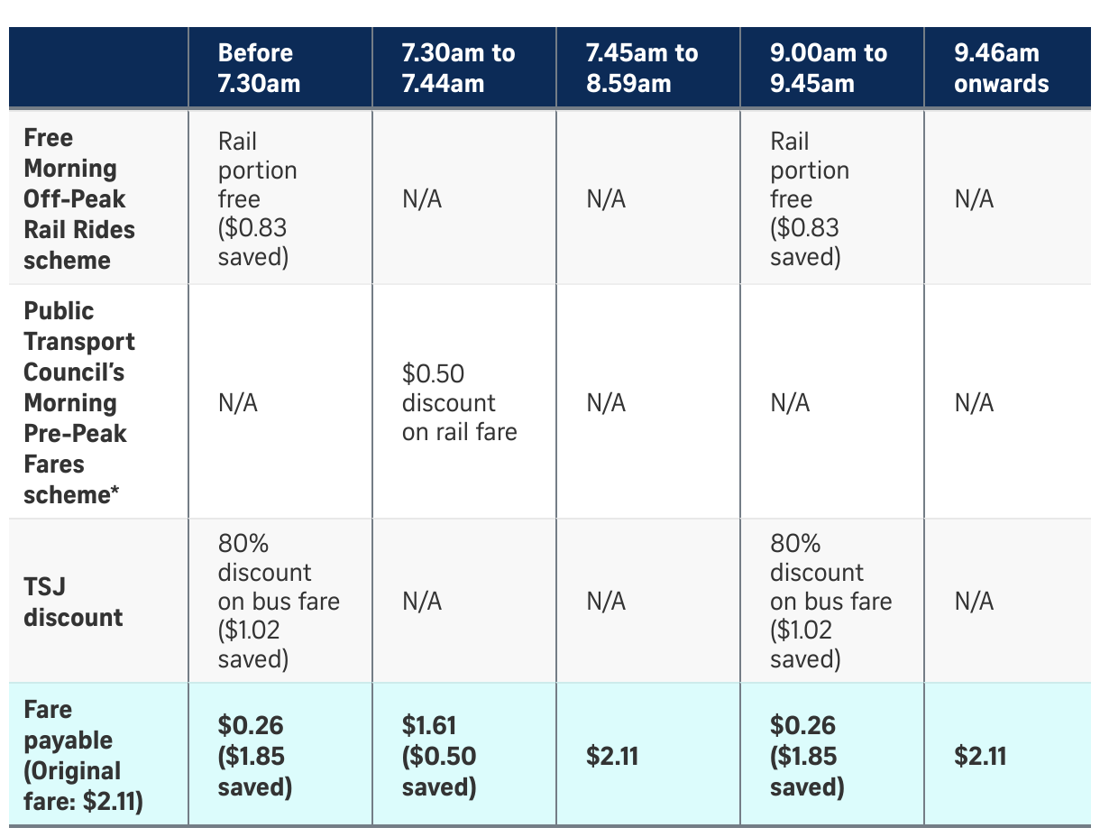Select 'Rail portion free' cell under Before 7.30am
1100x837 pixels.
click(257, 199)
